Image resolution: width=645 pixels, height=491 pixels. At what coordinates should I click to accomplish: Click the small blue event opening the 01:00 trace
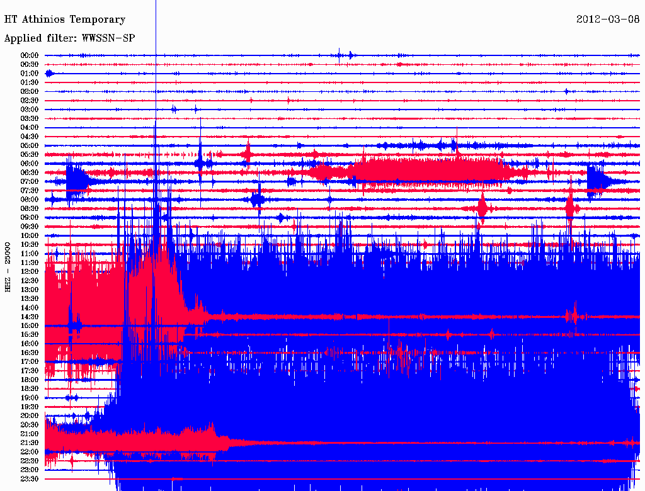49,74
